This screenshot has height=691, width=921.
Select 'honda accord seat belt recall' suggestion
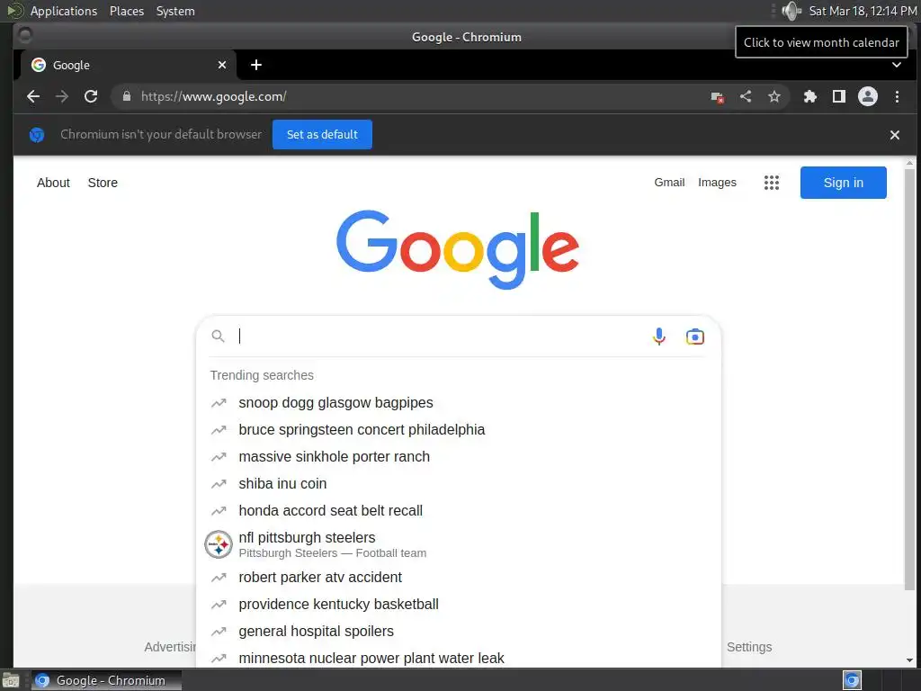458,511
